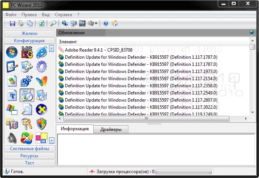This screenshot has width=259, height=178.
Task: Select the Windows logo operating system icon
Action: pyautogui.click(x=12, y=52)
